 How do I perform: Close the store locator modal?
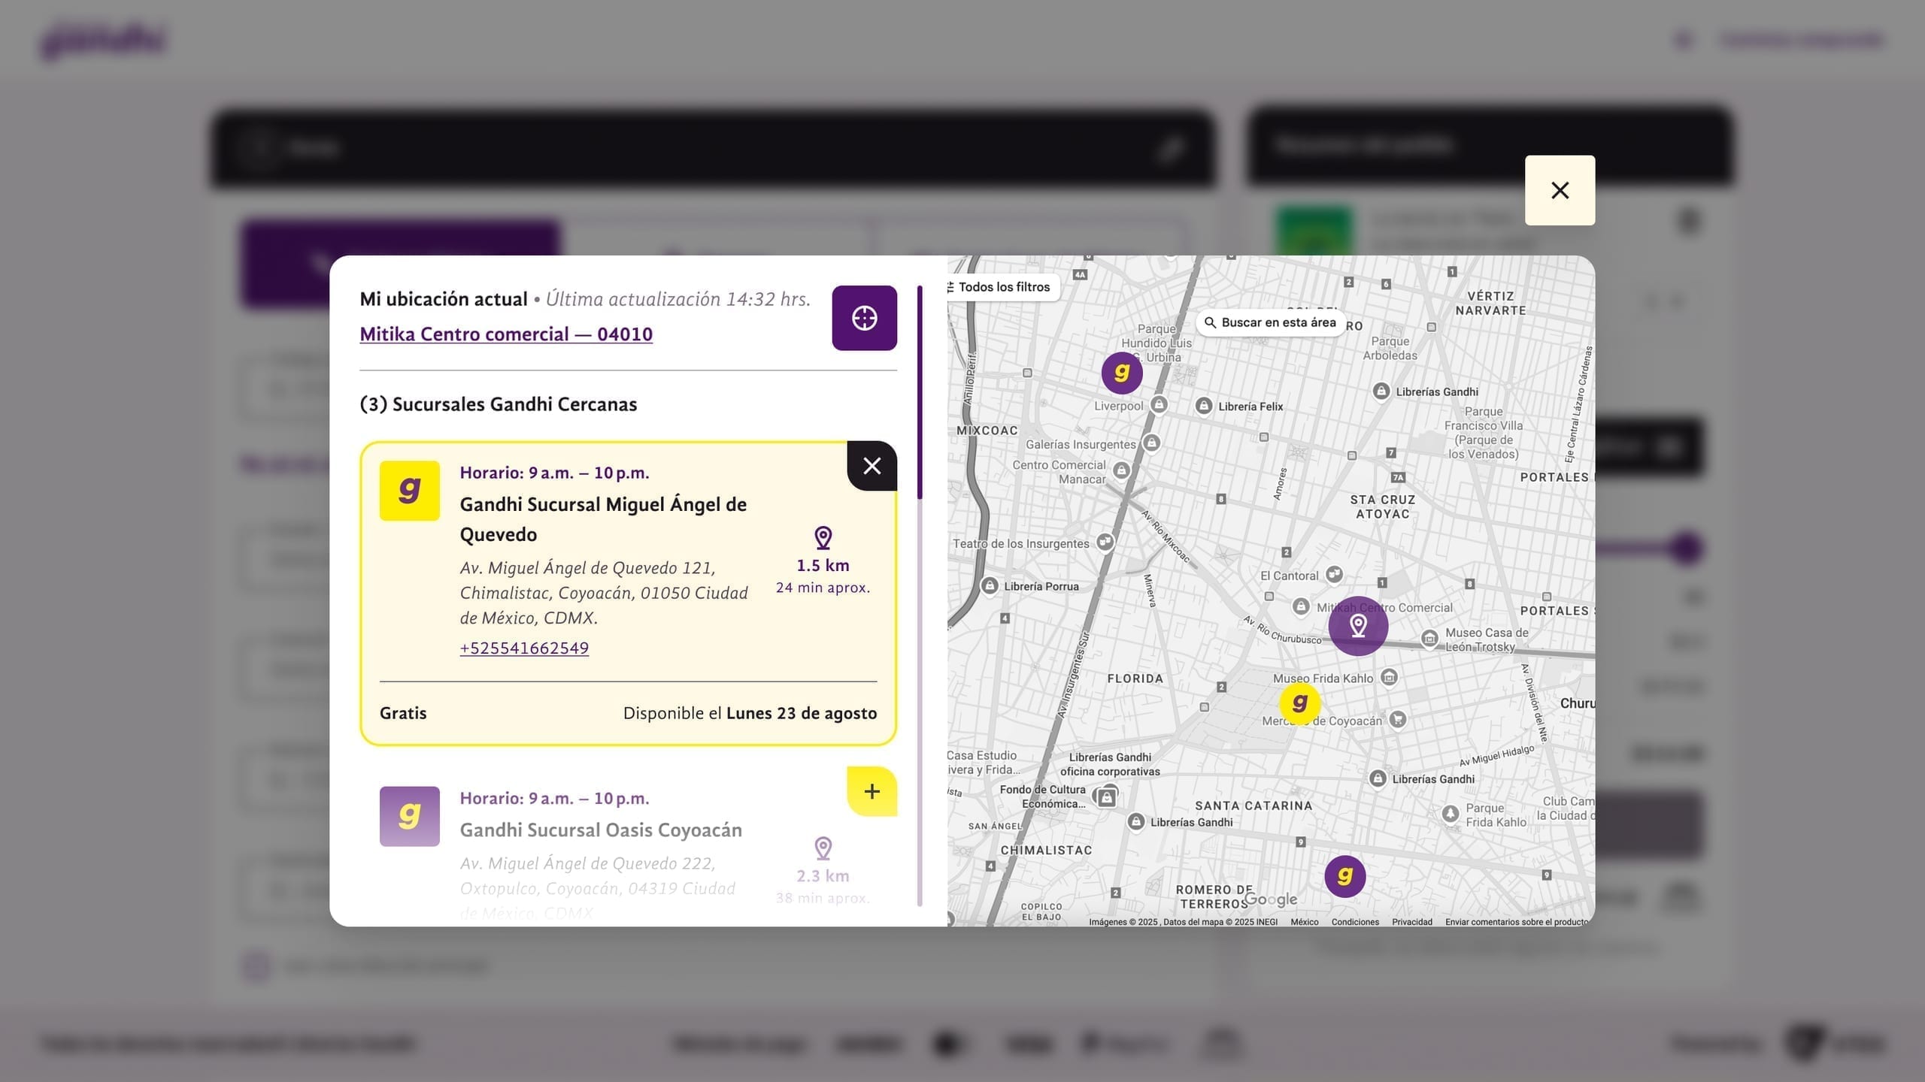(x=1560, y=190)
